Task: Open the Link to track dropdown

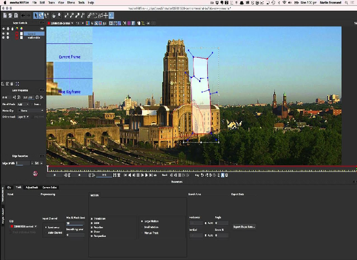Action: pyautogui.click(x=23, y=117)
